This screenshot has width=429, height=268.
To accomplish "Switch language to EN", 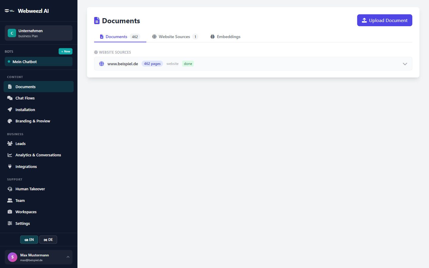I will coord(29,239).
